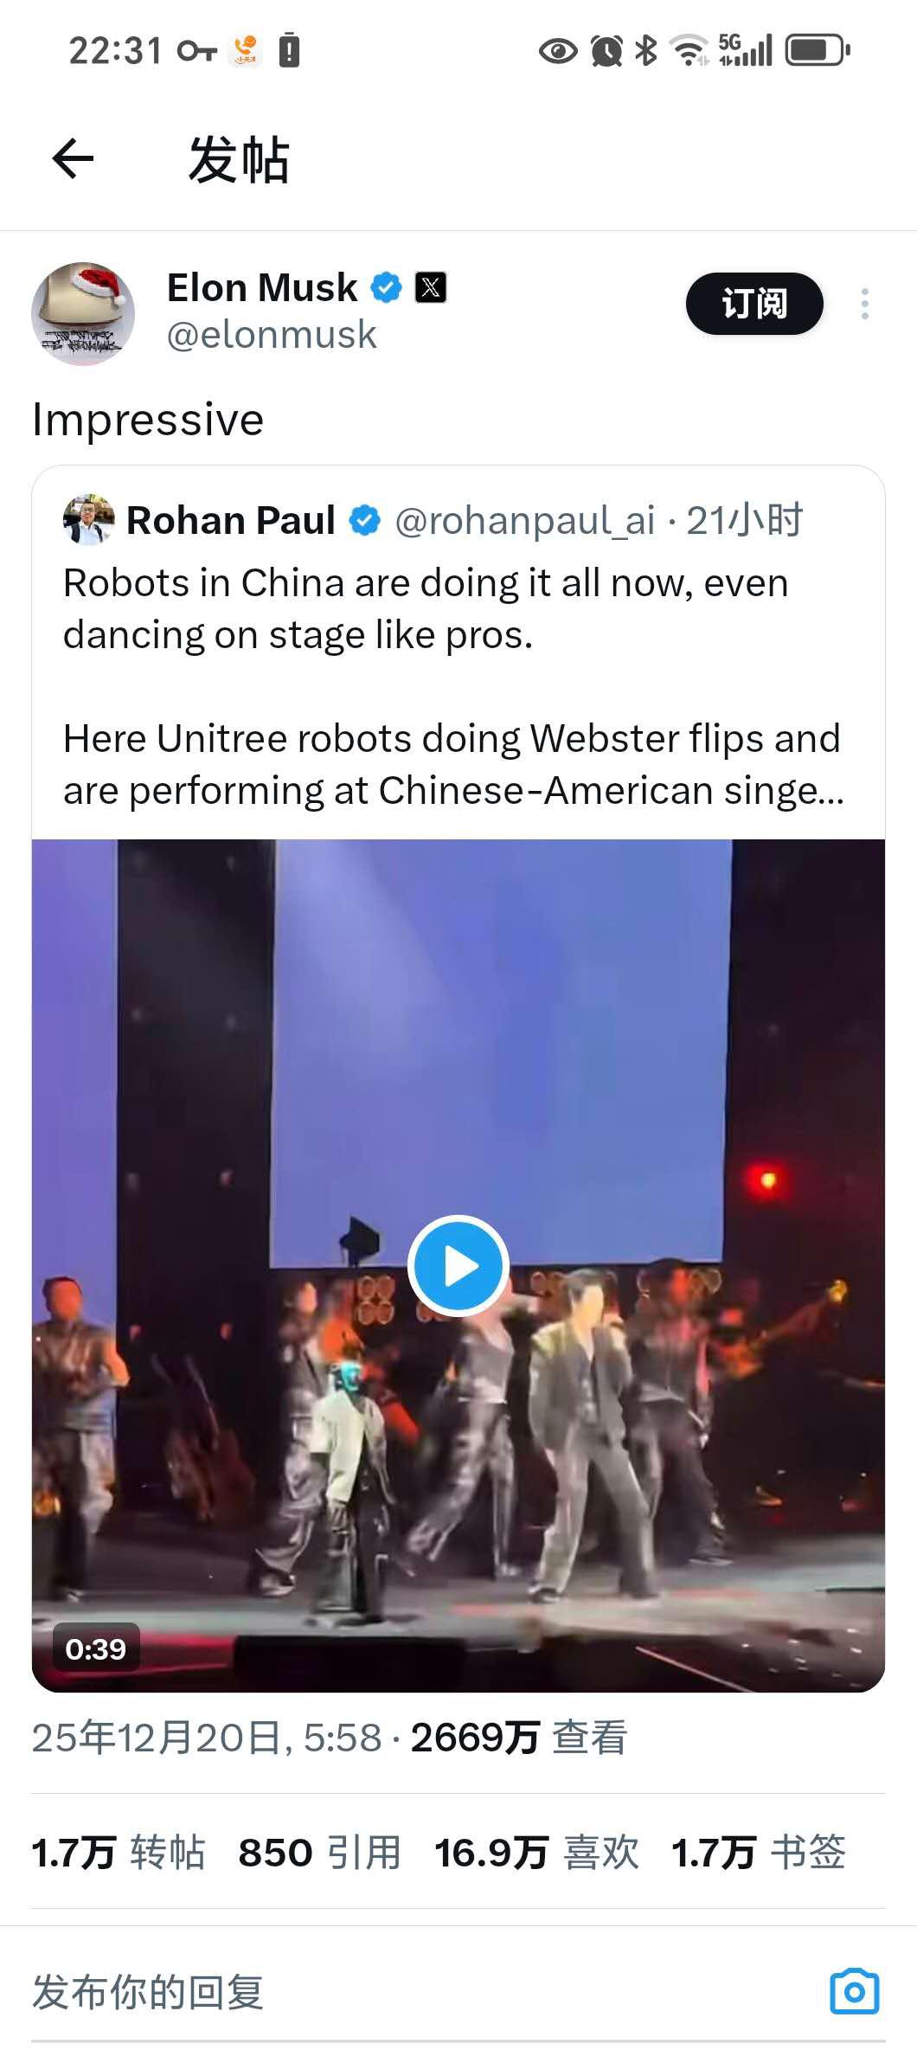Tap Rohan Paul's small avatar
The height and width of the screenshot is (2056, 917).
(x=88, y=520)
